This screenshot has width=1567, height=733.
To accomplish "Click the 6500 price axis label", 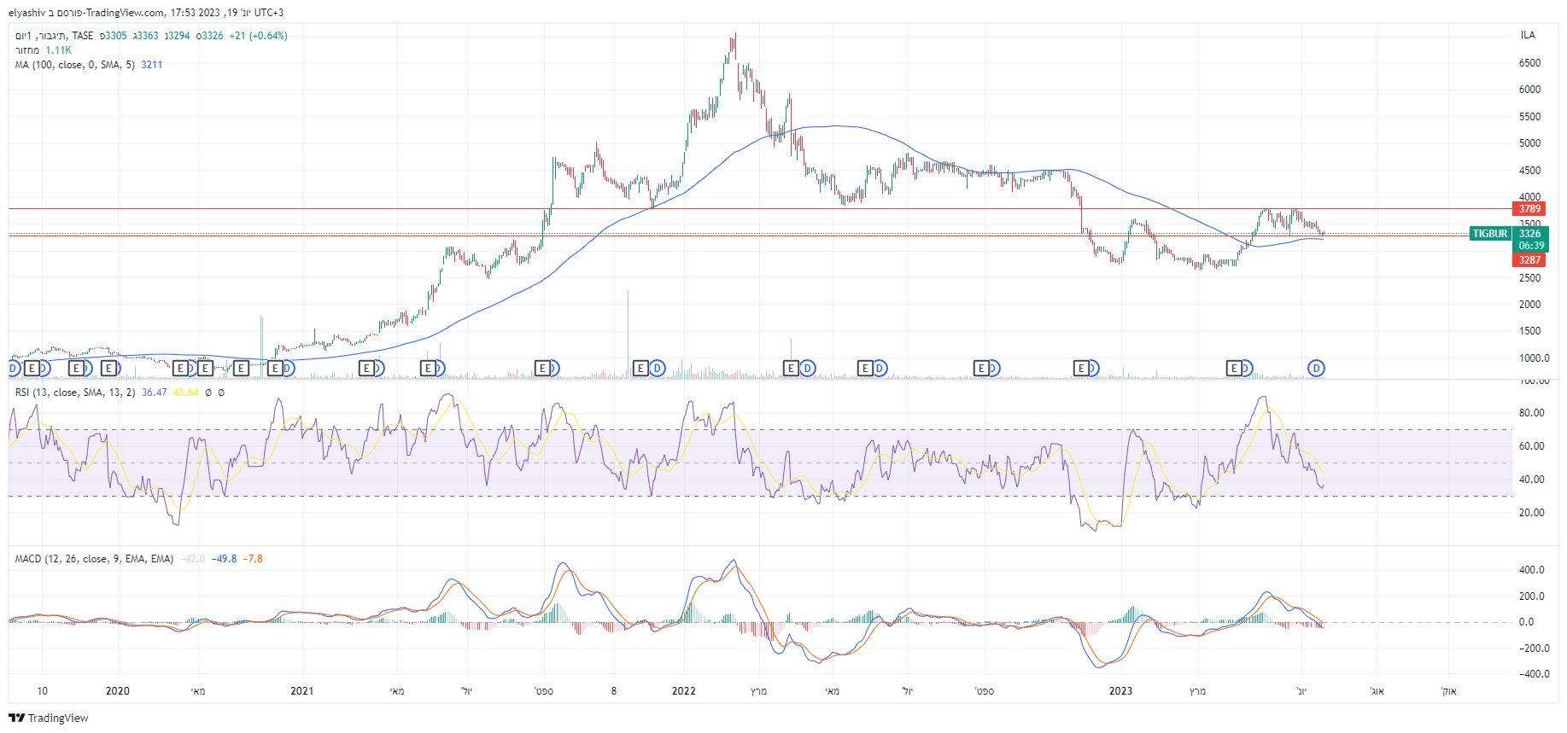I will tap(1529, 63).
